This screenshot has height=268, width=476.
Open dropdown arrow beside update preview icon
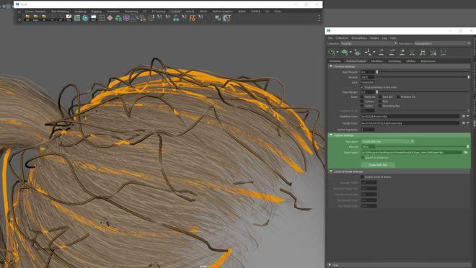[x=338, y=52]
